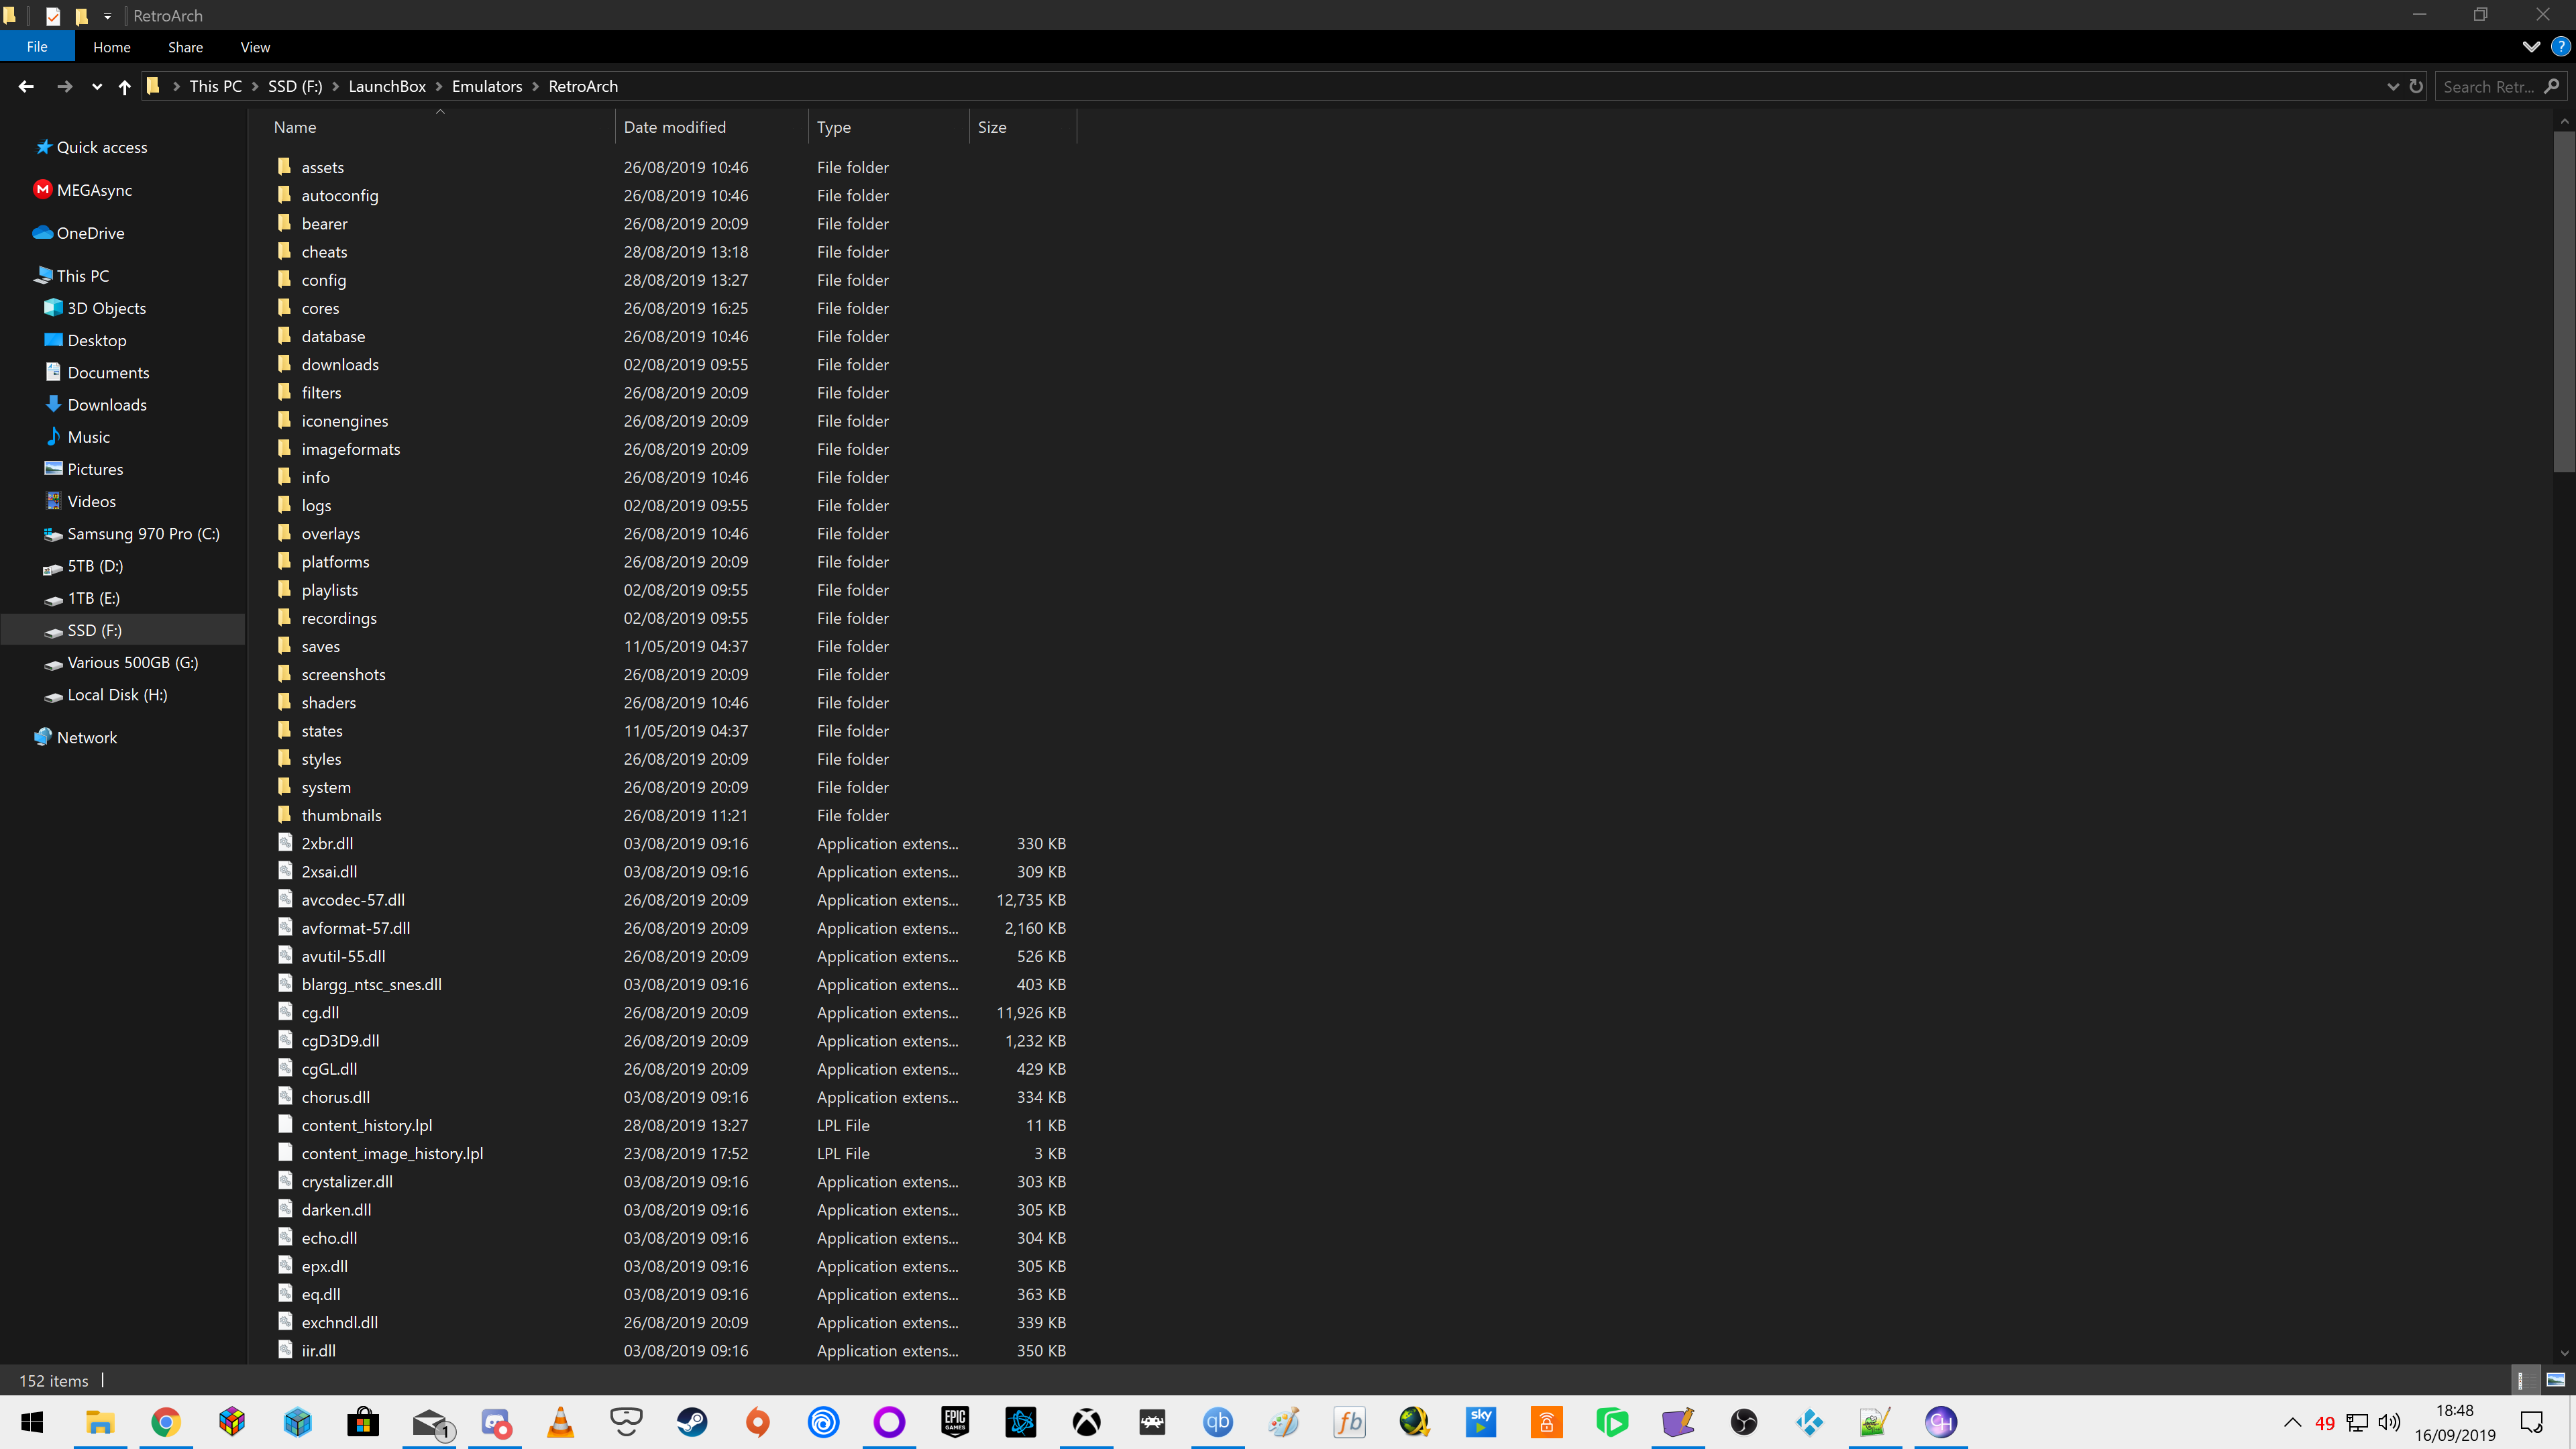Show hidden system tray icons
2576x1449 pixels.
pos(2292,1422)
